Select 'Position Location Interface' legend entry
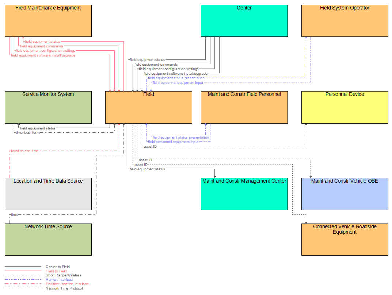Viewport: 392px width, 295px height. (x=67, y=284)
